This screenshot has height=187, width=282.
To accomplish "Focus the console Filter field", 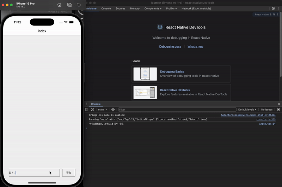I will (177, 110).
